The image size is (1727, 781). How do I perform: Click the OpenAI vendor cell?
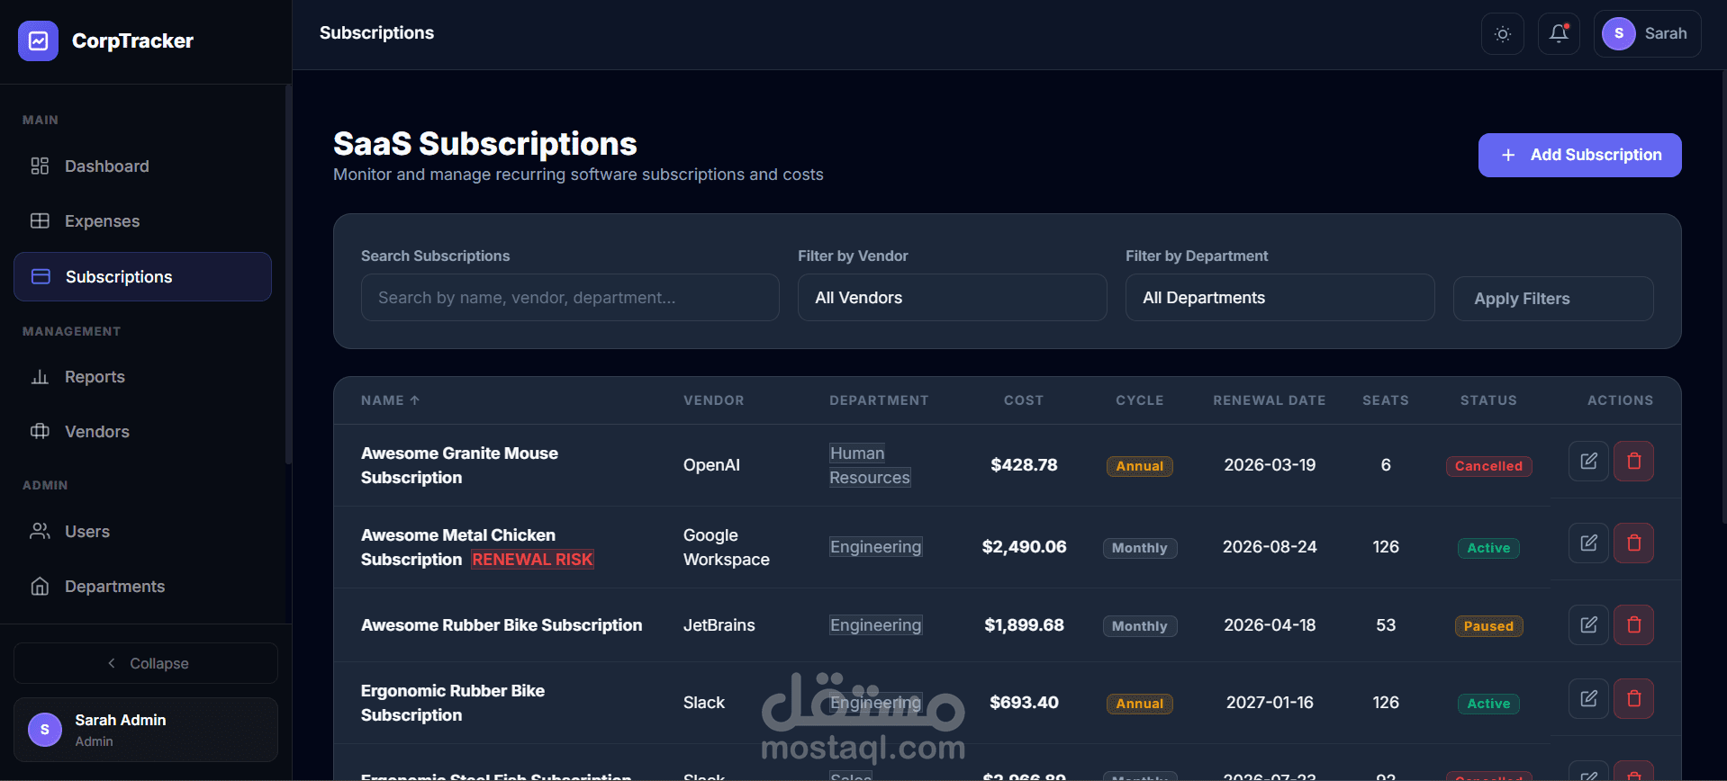pos(711,465)
